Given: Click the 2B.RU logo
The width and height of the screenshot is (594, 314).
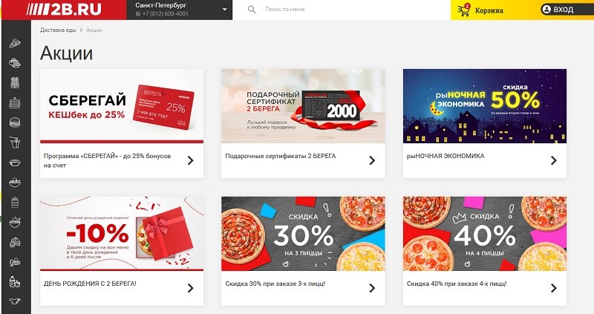Looking at the screenshot, I should [64, 10].
